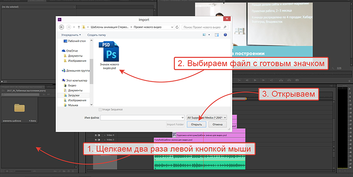Toggle visibility eye of Video 3 track
The height and width of the screenshot is (177, 353).
(95, 140)
